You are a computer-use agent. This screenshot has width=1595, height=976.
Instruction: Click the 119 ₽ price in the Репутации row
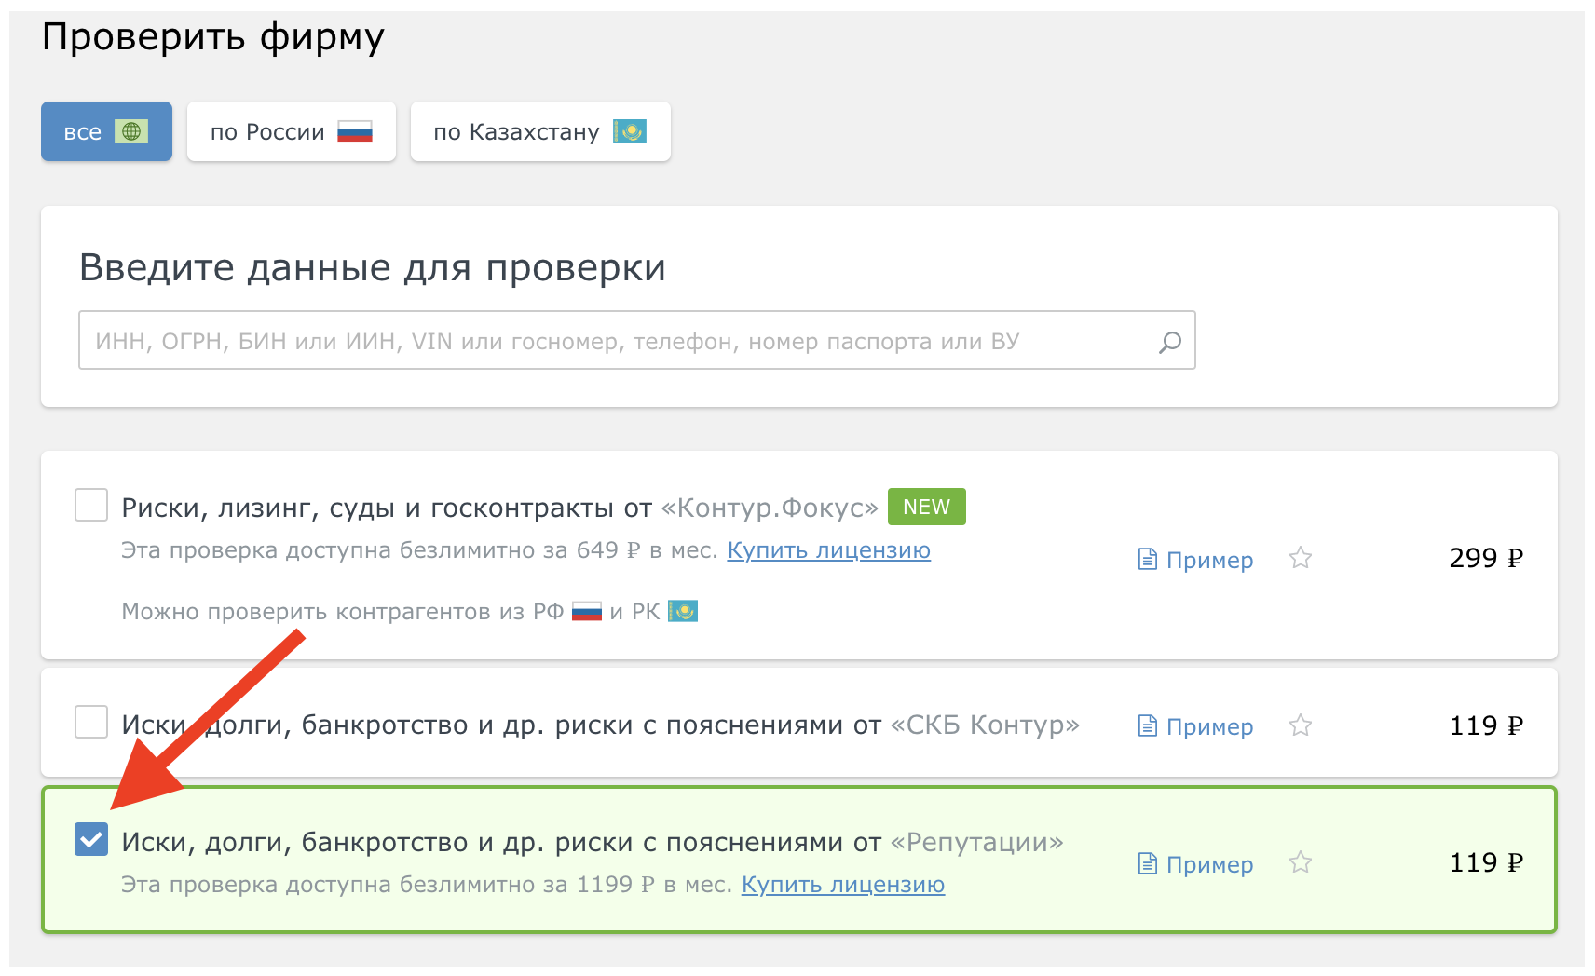tap(1486, 862)
